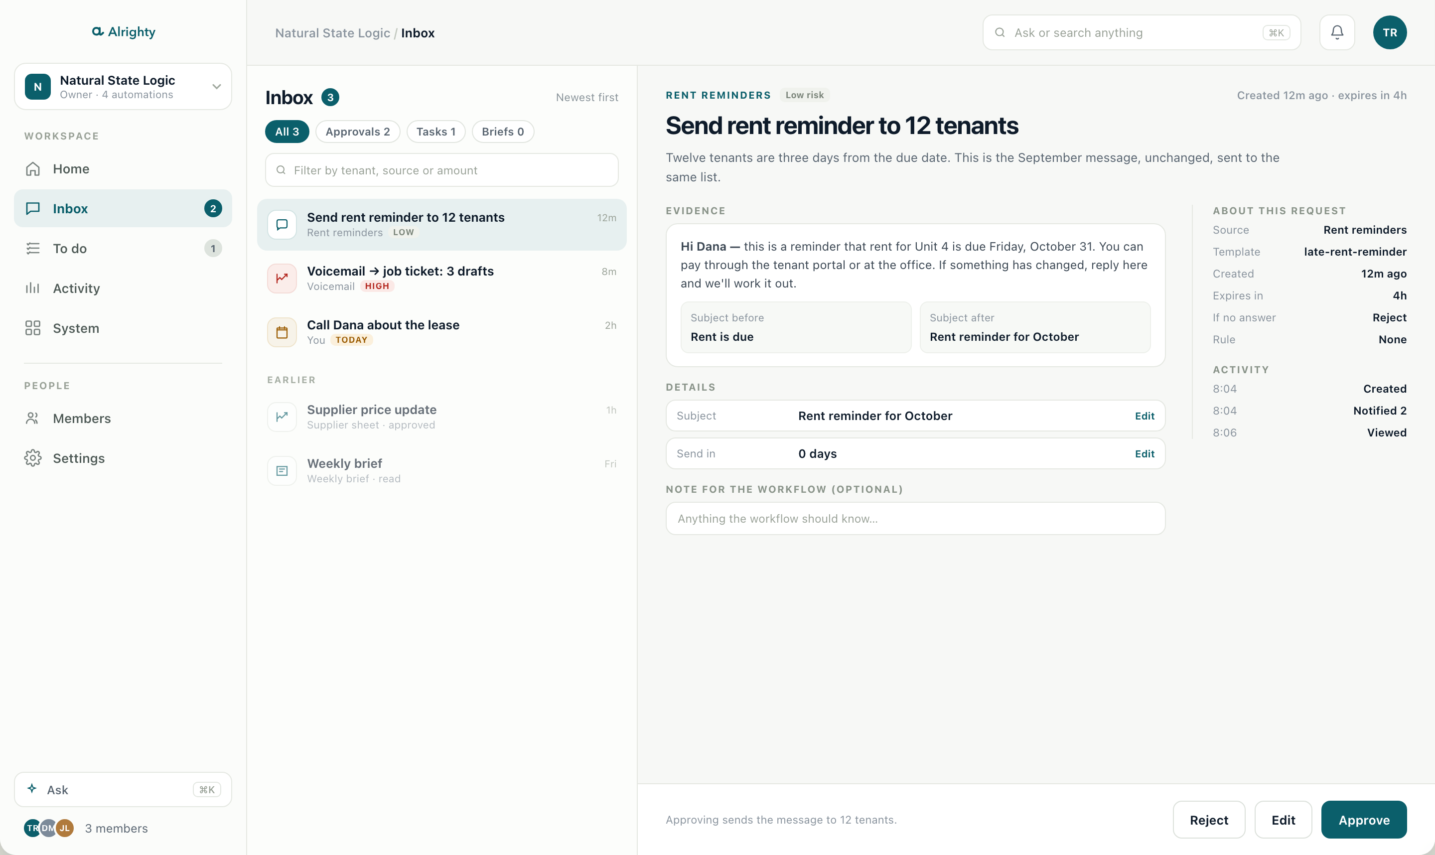1435x855 pixels.
Task: Open Voicemail job ticket item
Action: click(x=442, y=279)
